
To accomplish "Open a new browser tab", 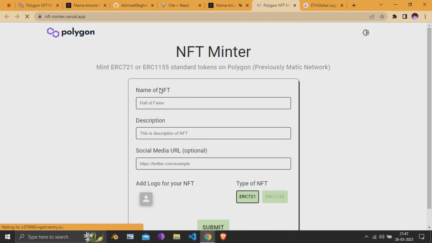I will 354,5.
